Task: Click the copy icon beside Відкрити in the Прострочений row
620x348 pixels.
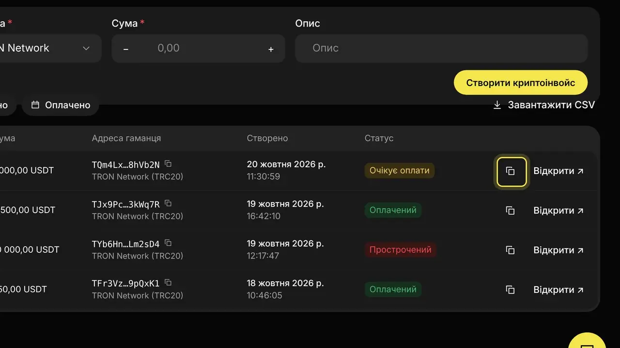Action: point(510,250)
